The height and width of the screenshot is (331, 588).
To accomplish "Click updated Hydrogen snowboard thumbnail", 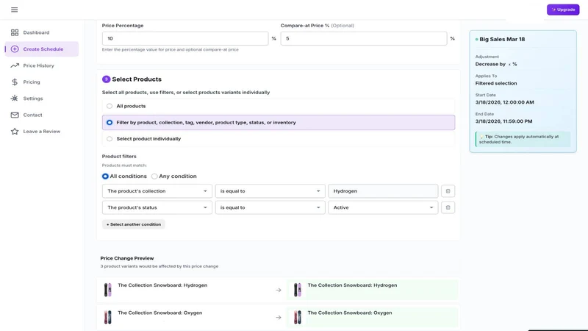I will (x=298, y=290).
